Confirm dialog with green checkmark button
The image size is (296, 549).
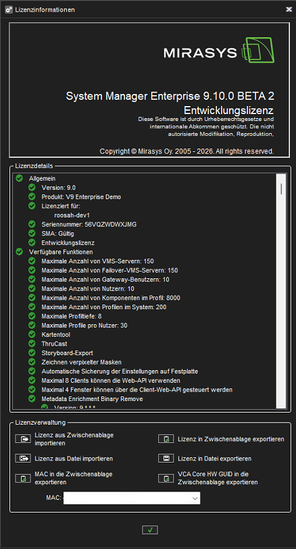coord(150,529)
